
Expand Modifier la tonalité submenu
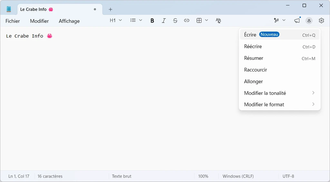[x=279, y=93]
